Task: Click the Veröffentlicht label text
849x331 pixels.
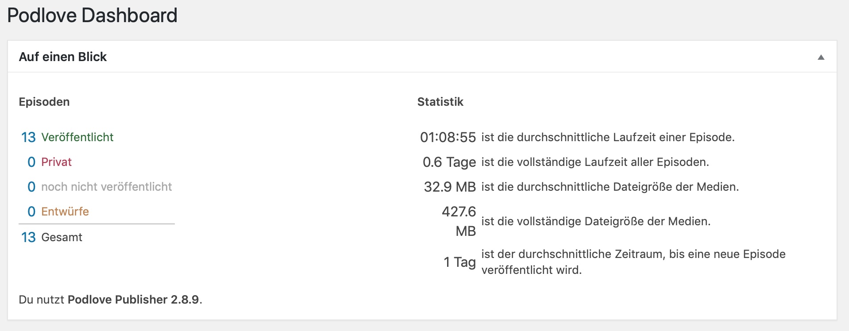Action: (77, 137)
